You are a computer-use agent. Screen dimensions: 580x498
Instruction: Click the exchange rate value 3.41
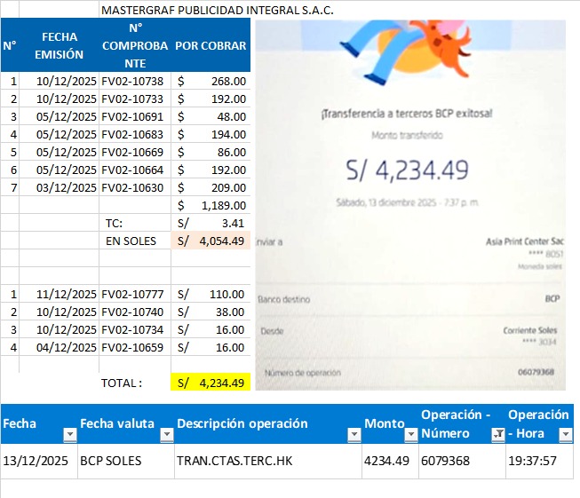tap(211, 223)
